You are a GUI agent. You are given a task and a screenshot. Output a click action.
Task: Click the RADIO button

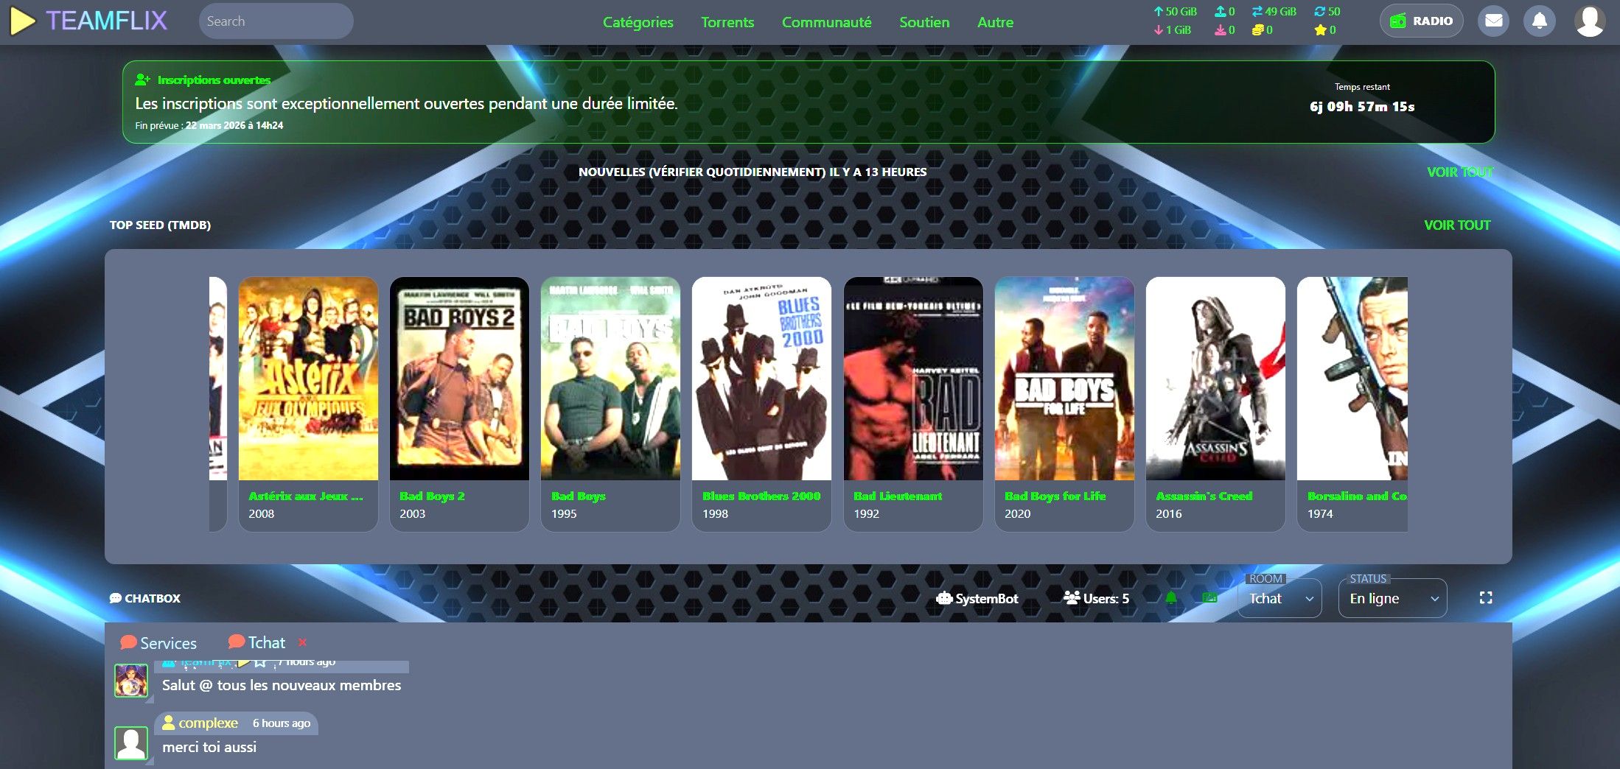pyautogui.click(x=1421, y=21)
